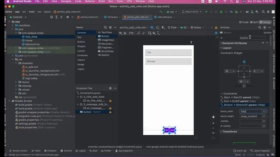The image size is (280, 157).
Task: Select Text category in Palette
Action: (x=79, y=37)
